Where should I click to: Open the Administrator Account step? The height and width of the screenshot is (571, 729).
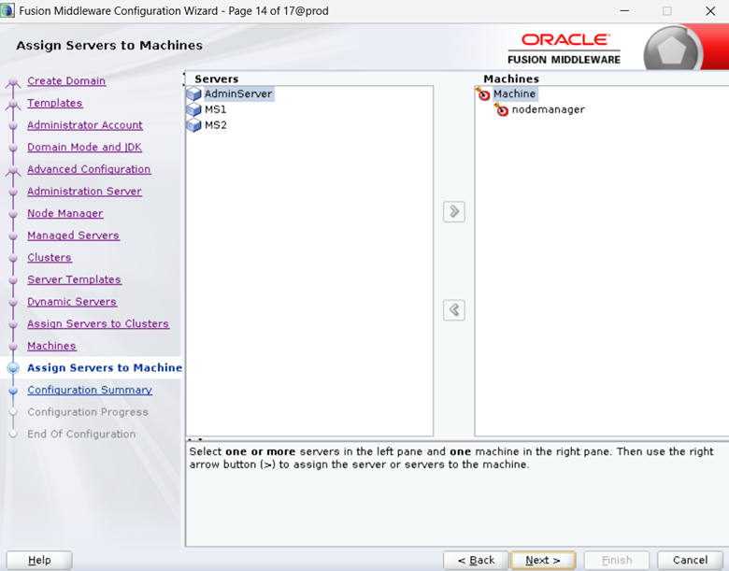[85, 125]
